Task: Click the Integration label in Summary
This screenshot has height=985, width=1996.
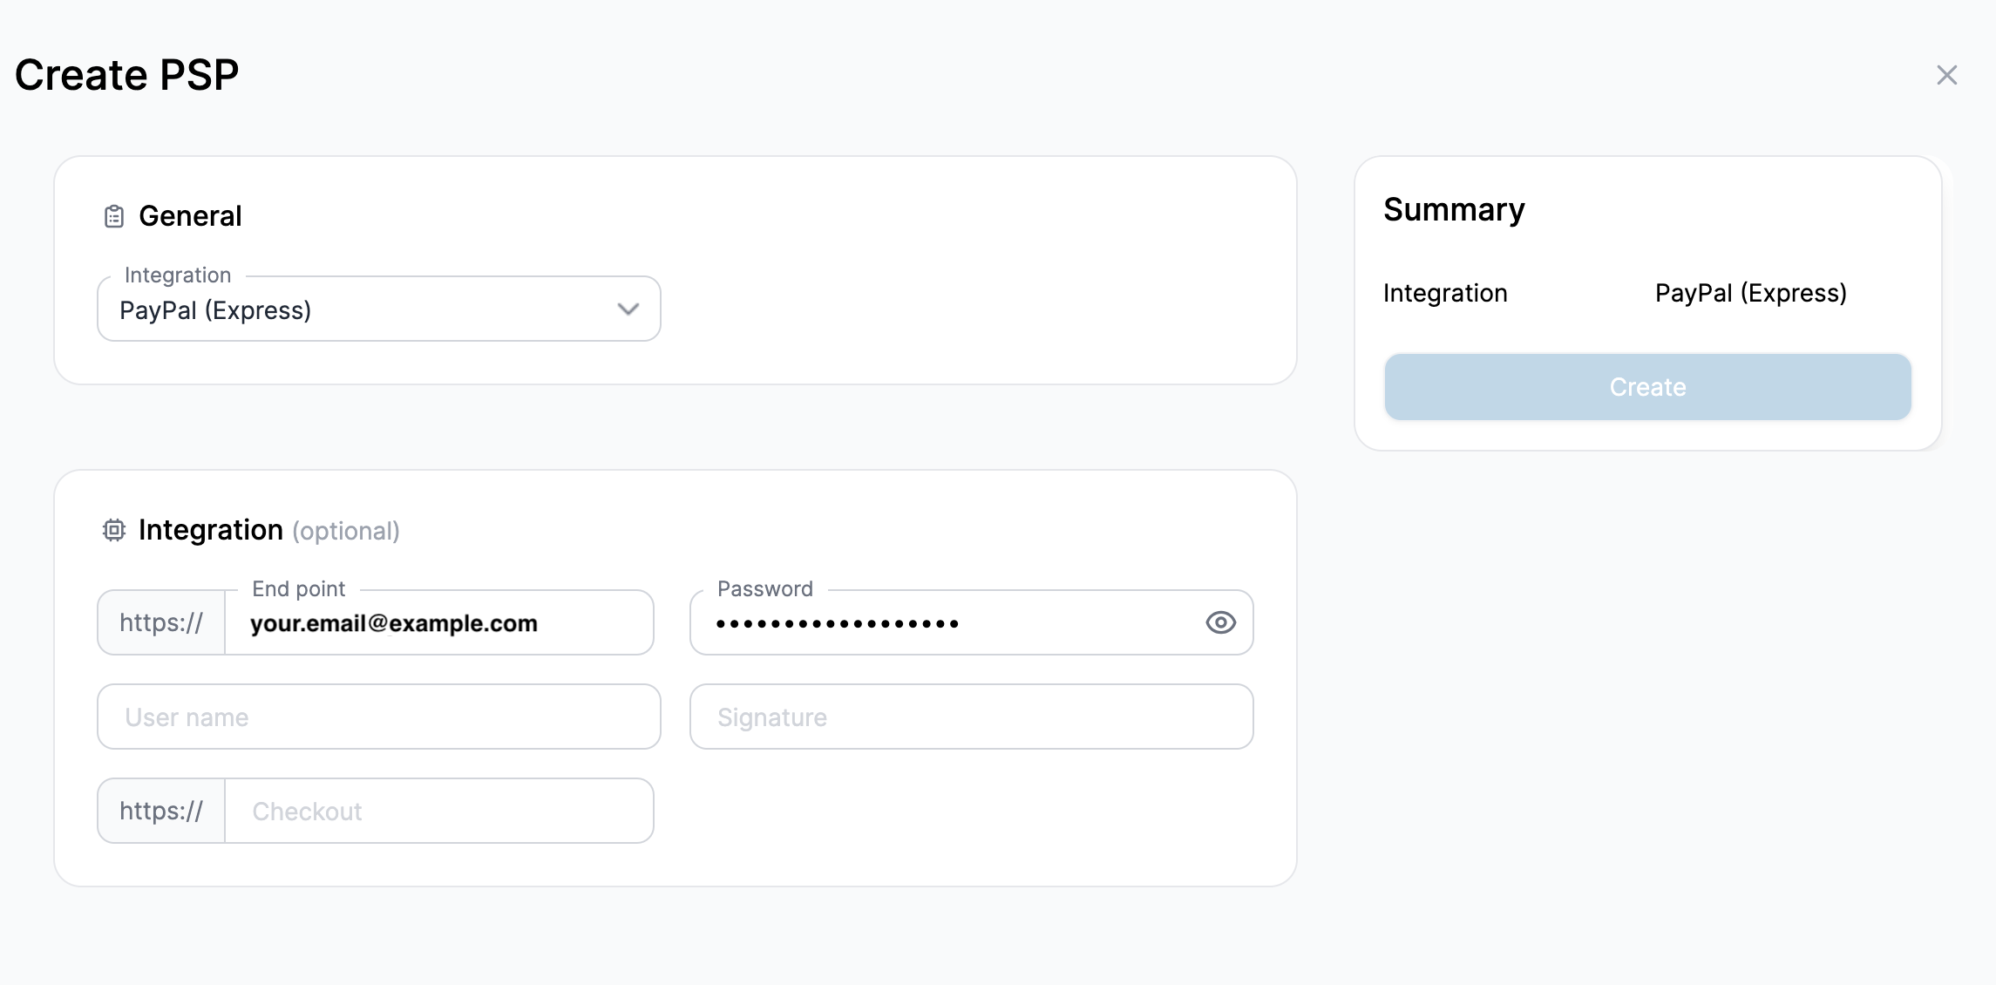Action: 1445,293
